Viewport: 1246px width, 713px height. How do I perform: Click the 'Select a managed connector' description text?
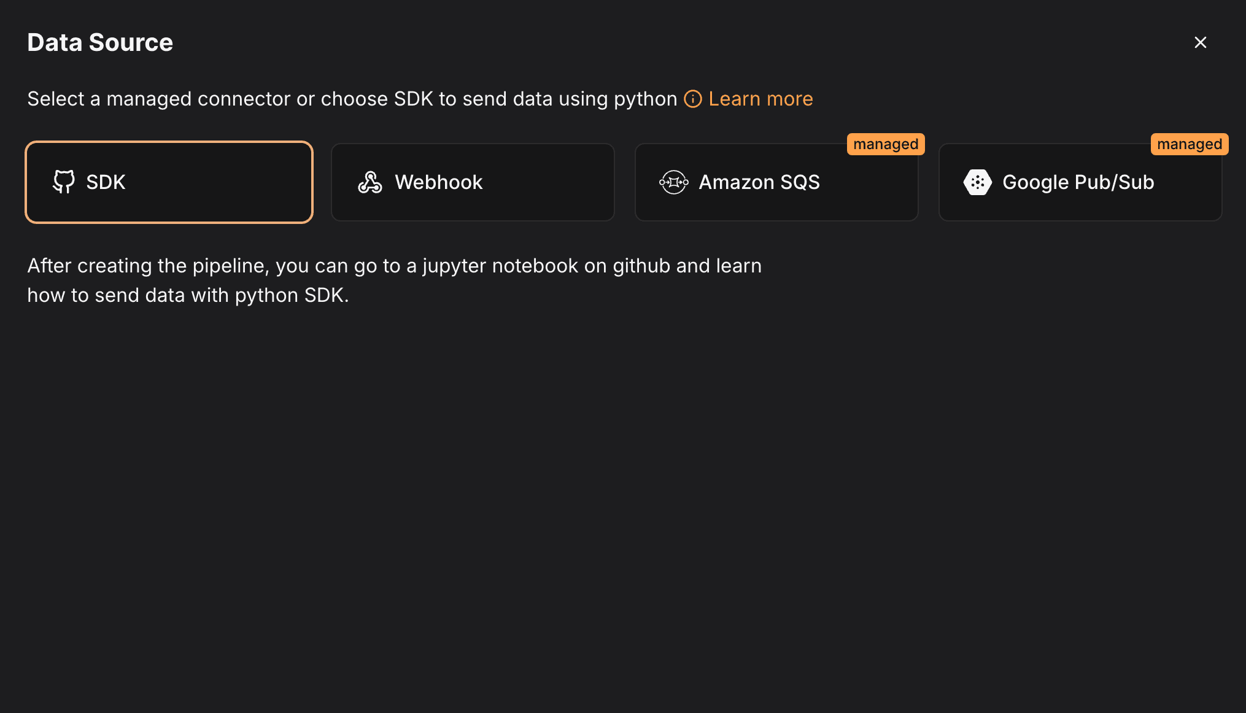click(x=352, y=99)
